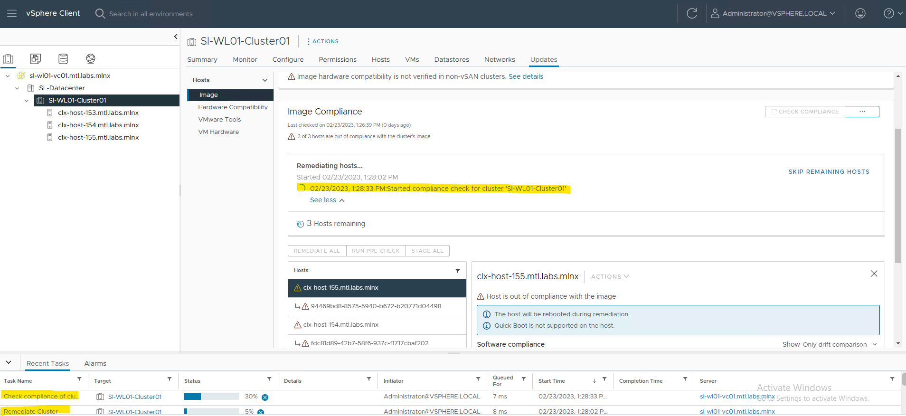Screen dimensions: 906x416
Task: Click the Remediate Cluster 5% progress bar
Action: click(x=212, y=412)
